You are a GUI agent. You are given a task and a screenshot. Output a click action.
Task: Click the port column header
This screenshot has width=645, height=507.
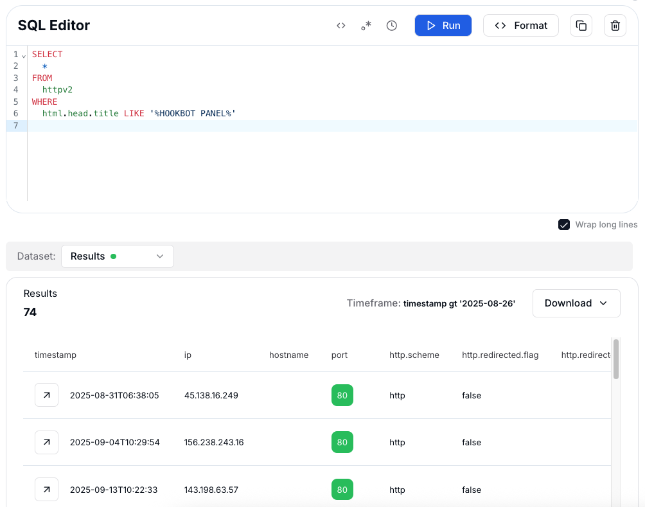[339, 355]
